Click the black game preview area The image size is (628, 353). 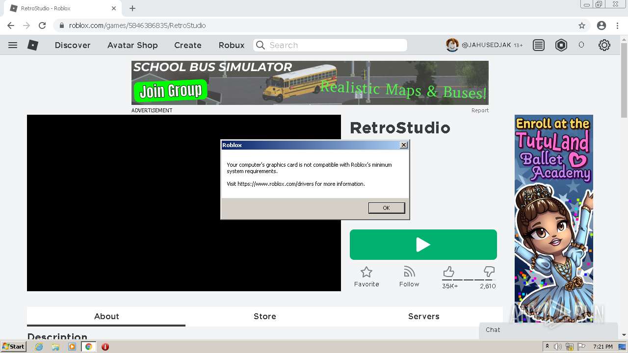click(x=184, y=203)
